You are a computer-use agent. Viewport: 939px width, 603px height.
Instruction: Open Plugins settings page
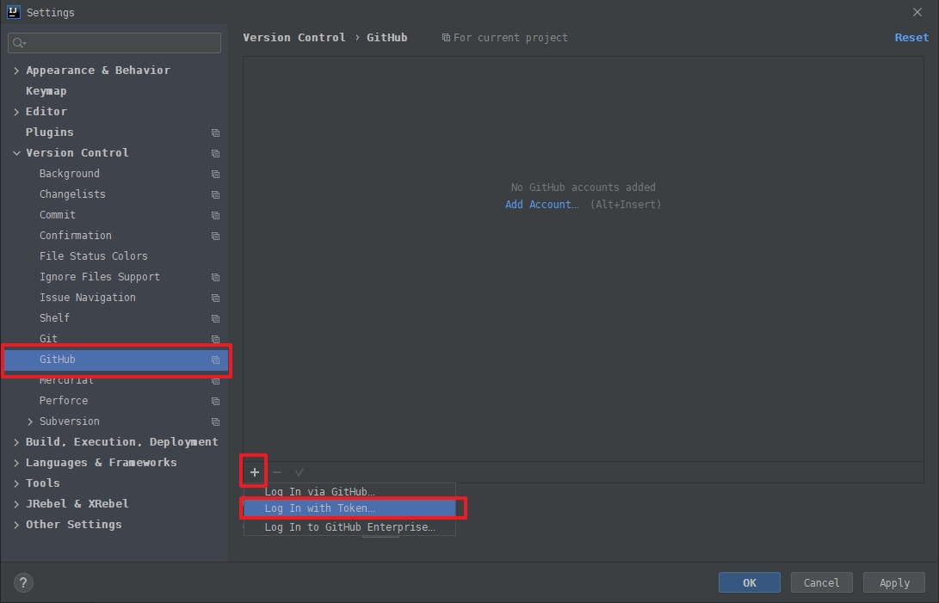(x=49, y=132)
